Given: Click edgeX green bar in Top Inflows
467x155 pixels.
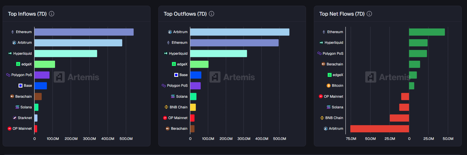Looking at the screenshot, I should tap(45, 64).
